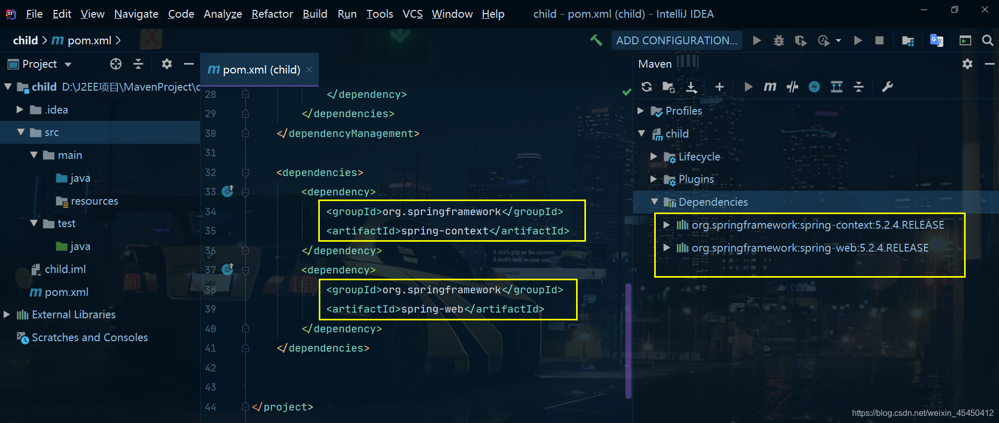Open the File menu
Viewport: 999px width, 423px height.
click(34, 14)
